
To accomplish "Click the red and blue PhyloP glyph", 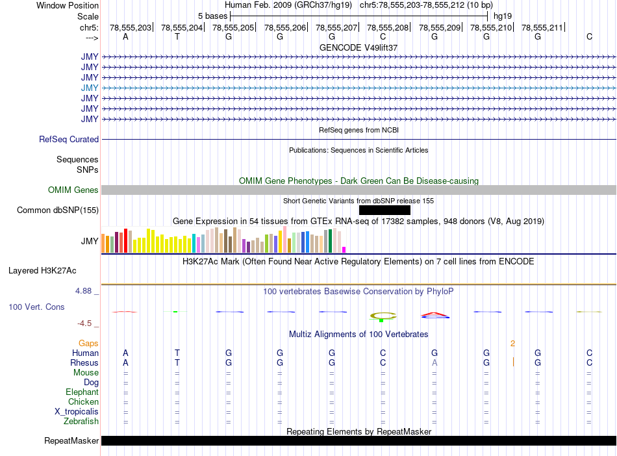I will pyautogui.click(x=434, y=315).
